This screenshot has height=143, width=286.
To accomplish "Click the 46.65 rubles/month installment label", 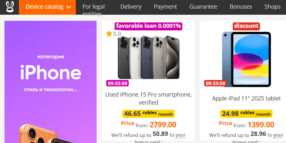I will 148,114.
